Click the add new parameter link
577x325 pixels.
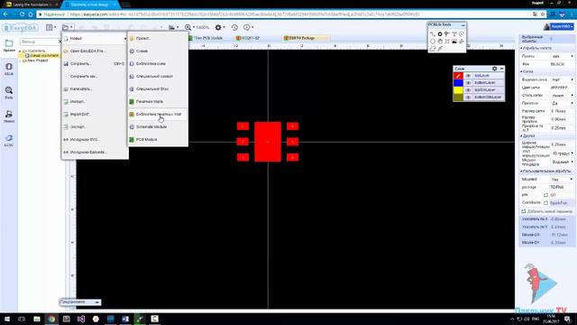click(547, 211)
